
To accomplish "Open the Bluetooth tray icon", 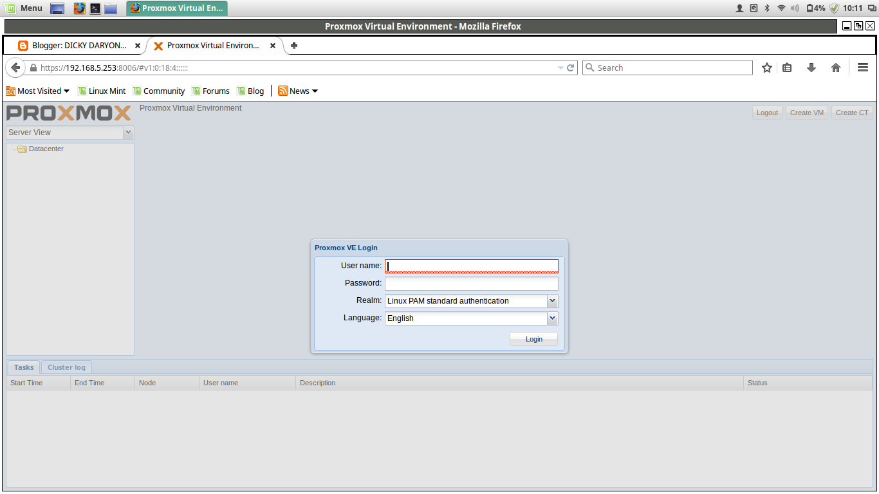I will click(766, 8).
